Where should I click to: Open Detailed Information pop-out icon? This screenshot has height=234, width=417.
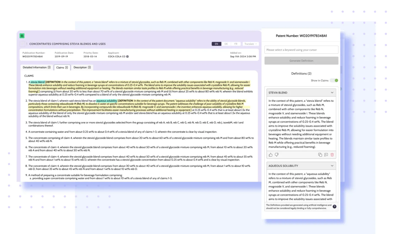click(x=49, y=67)
